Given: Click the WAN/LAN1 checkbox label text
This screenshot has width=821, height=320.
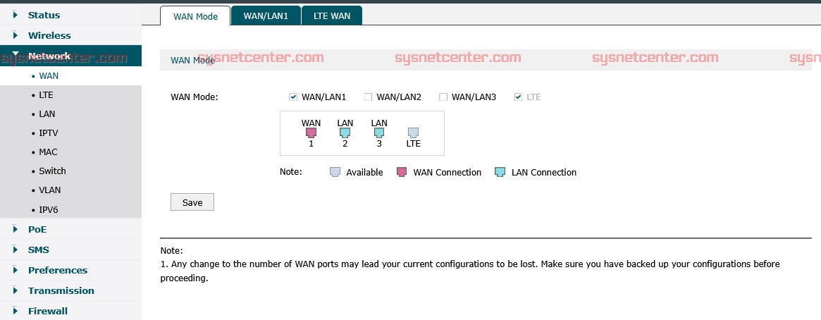Looking at the screenshot, I should [323, 97].
